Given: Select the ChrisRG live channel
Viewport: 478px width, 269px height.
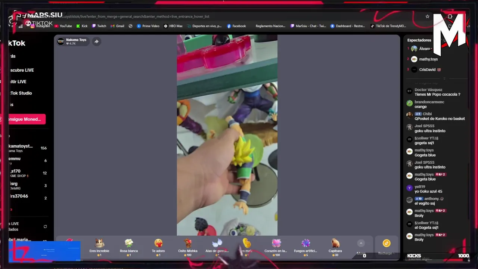Looking at the screenshot, I should [28, 186].
